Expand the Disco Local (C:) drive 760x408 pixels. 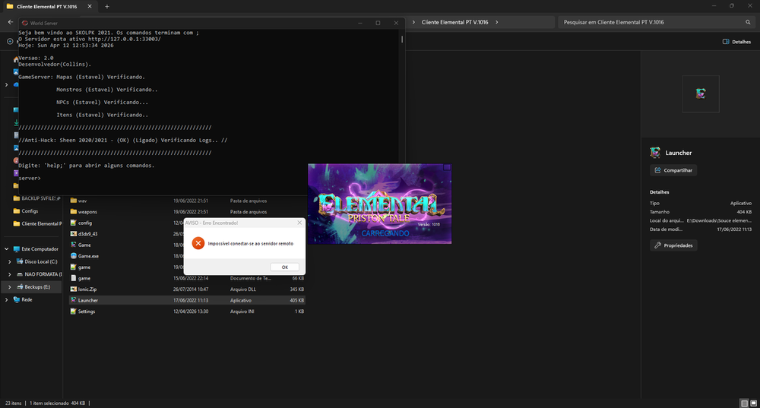click(x=9, y=261)
